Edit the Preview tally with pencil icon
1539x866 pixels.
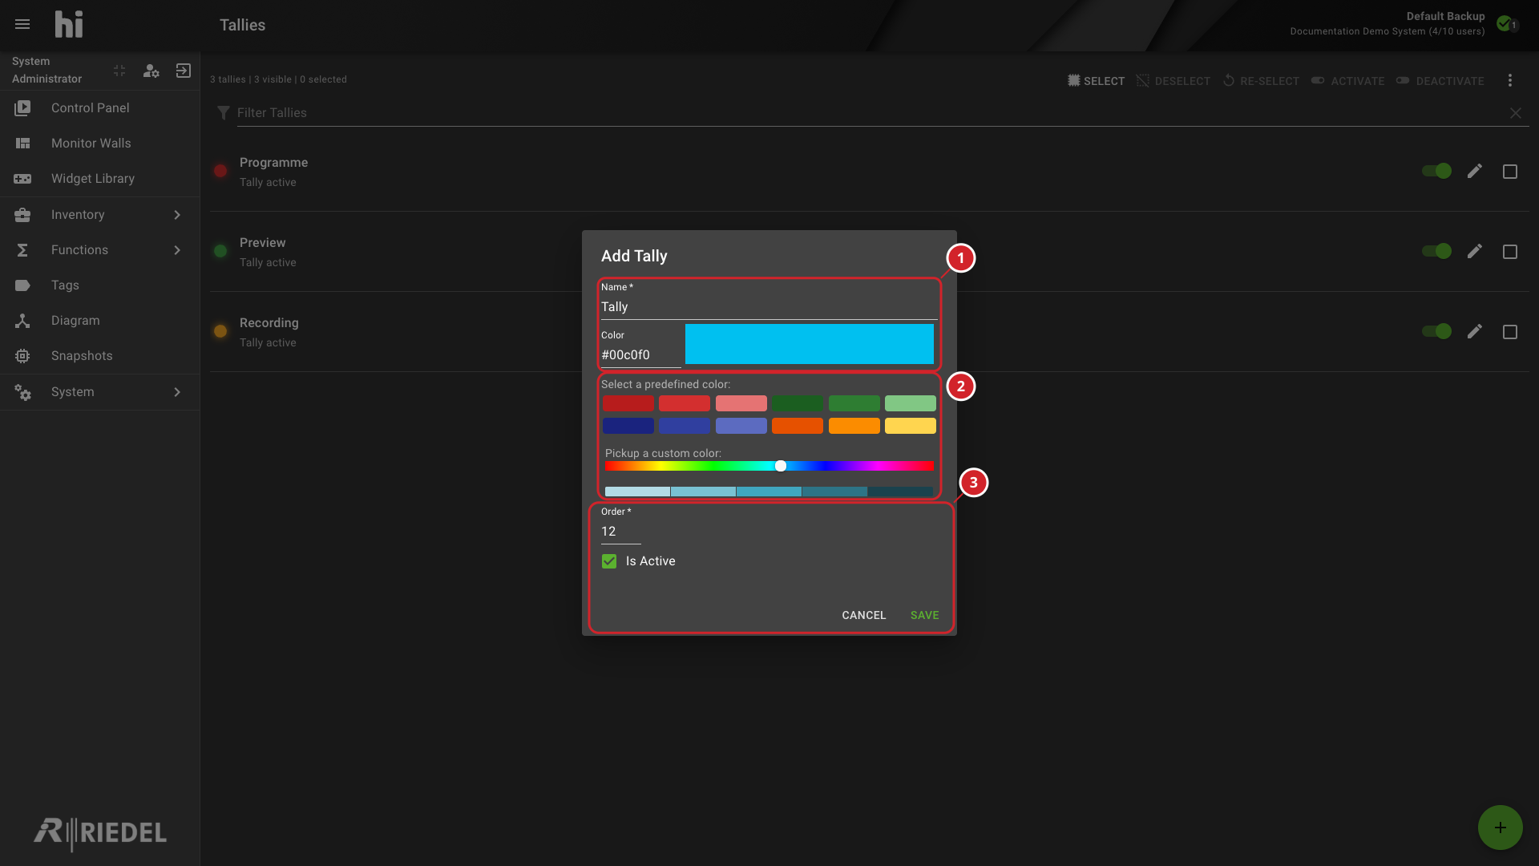click(1475, 251)
